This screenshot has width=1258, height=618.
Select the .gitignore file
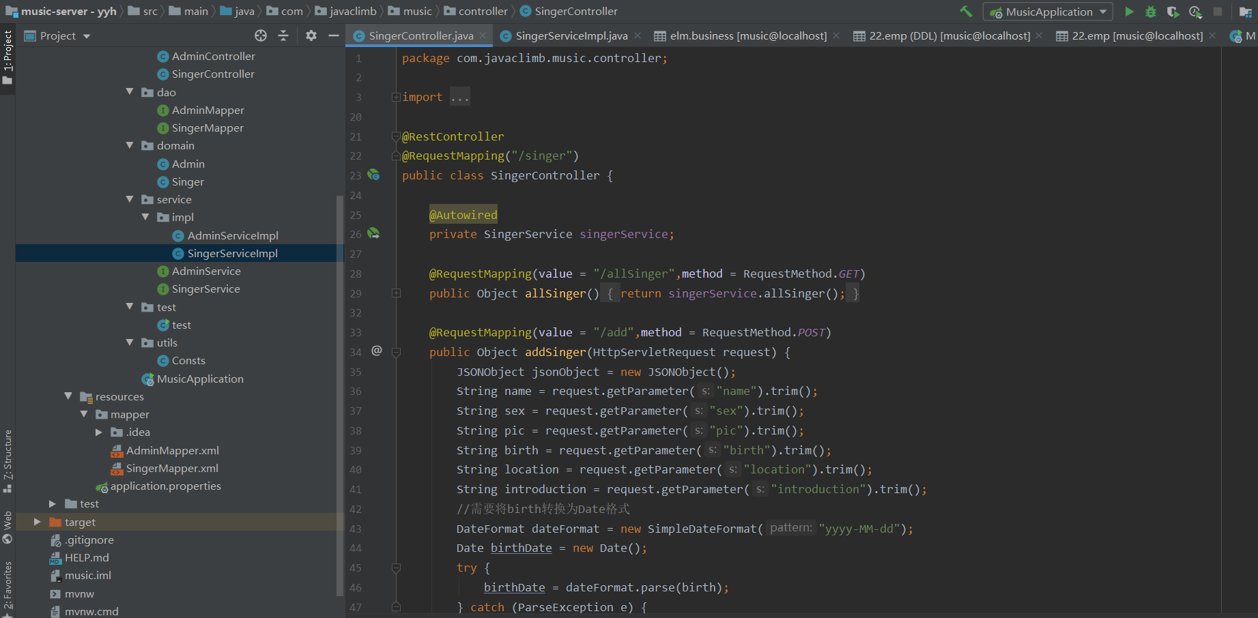click(89, 540)
